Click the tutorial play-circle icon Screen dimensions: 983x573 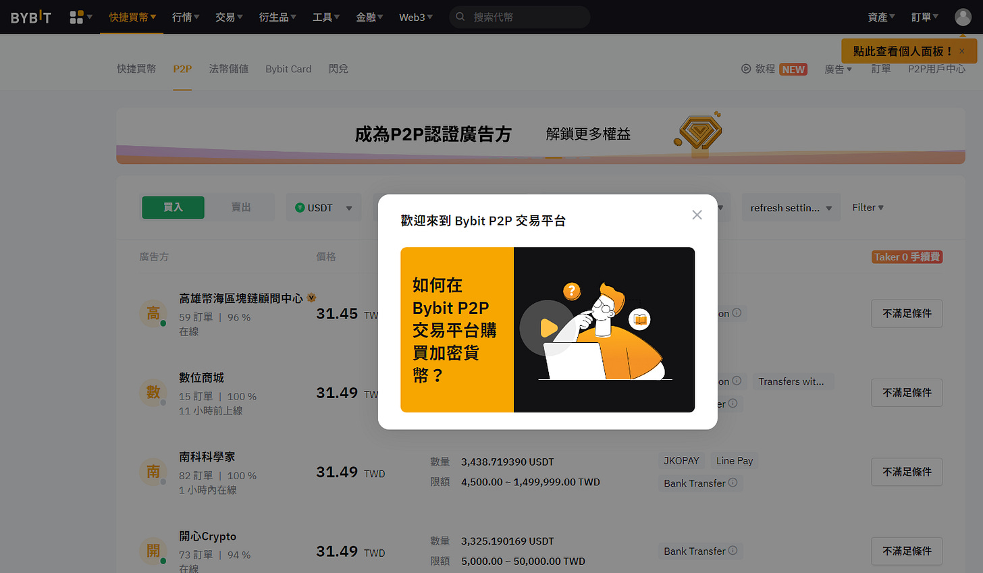pyautogui.click(x=746, y=69)
